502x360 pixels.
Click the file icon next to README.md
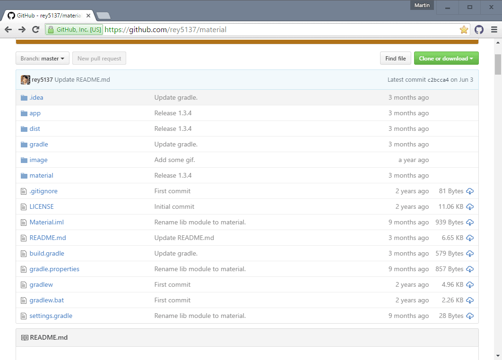(x=23, y=238)
